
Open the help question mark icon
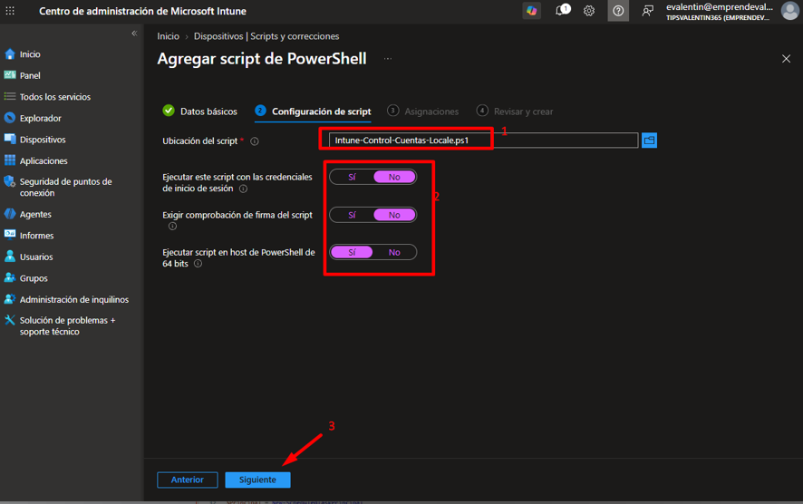pos(618,11)
